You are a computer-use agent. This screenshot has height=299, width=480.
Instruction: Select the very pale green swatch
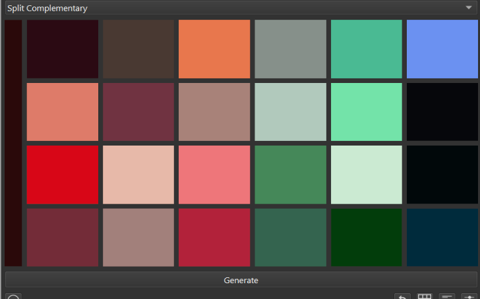[x=366, y=175]
